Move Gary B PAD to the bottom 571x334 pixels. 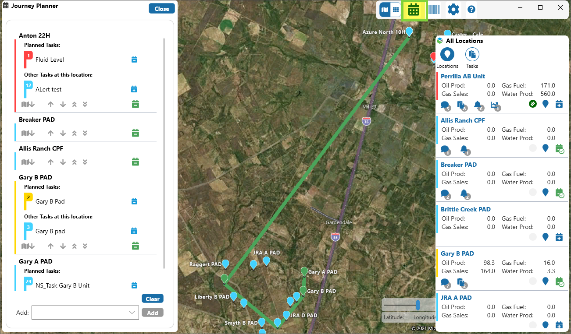coord(85,246)
